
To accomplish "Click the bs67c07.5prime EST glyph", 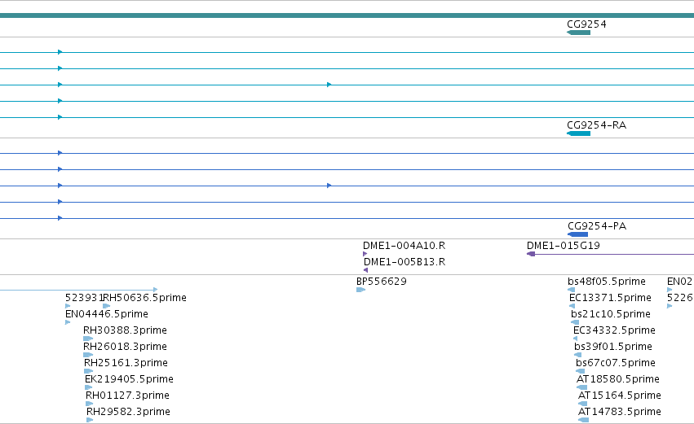I will tap(581, 371).
